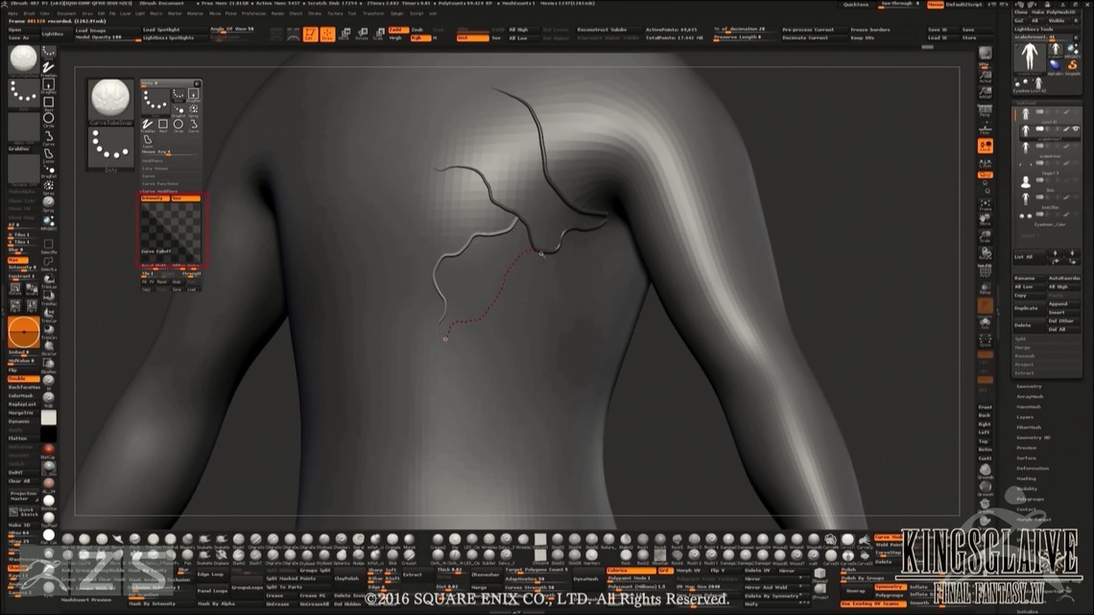Toggle Size above the Curve Falloff graph
Image resolution: width=1094 pixels, height=615 pixels.
click(185, 198)
